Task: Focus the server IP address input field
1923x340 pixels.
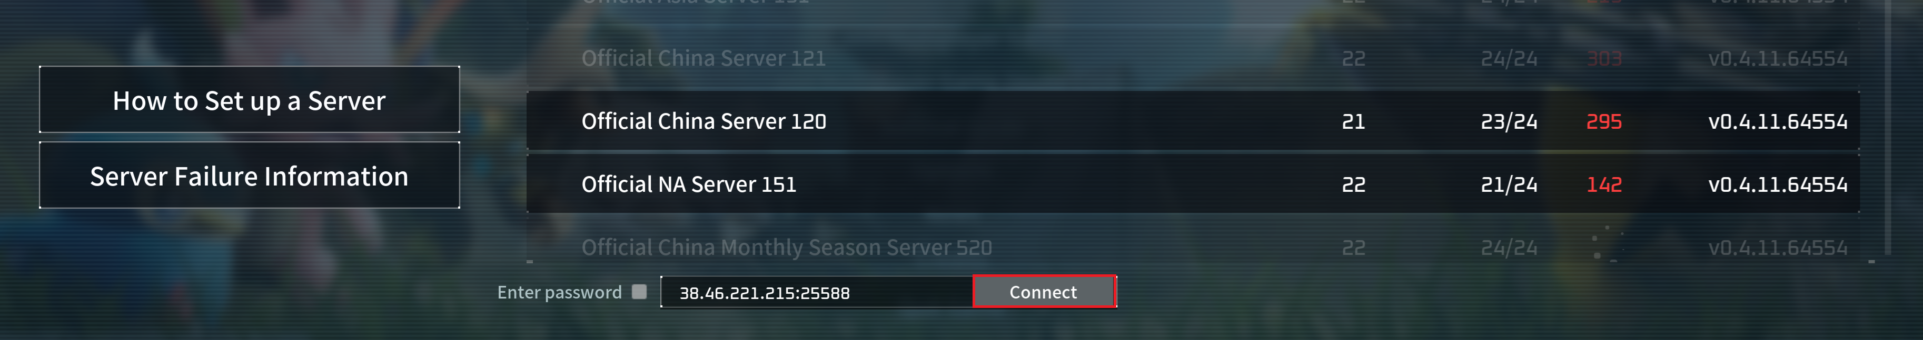Action: [817, 292]
